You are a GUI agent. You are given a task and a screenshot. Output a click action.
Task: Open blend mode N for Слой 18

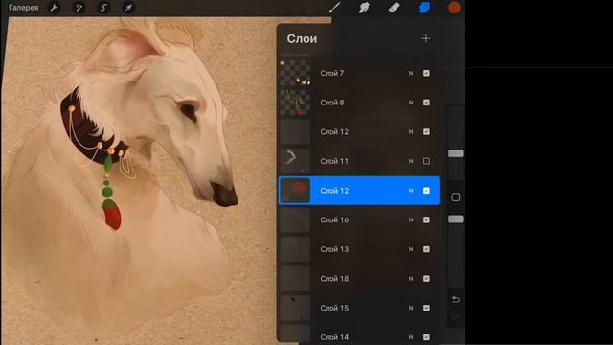[411, 279]
